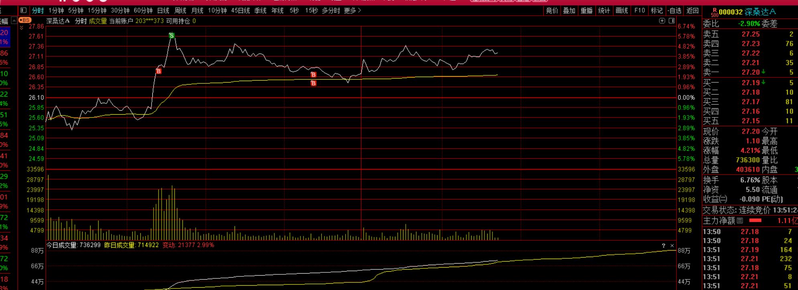
Task: Open F10 company info
Action: tap(640, 10)
